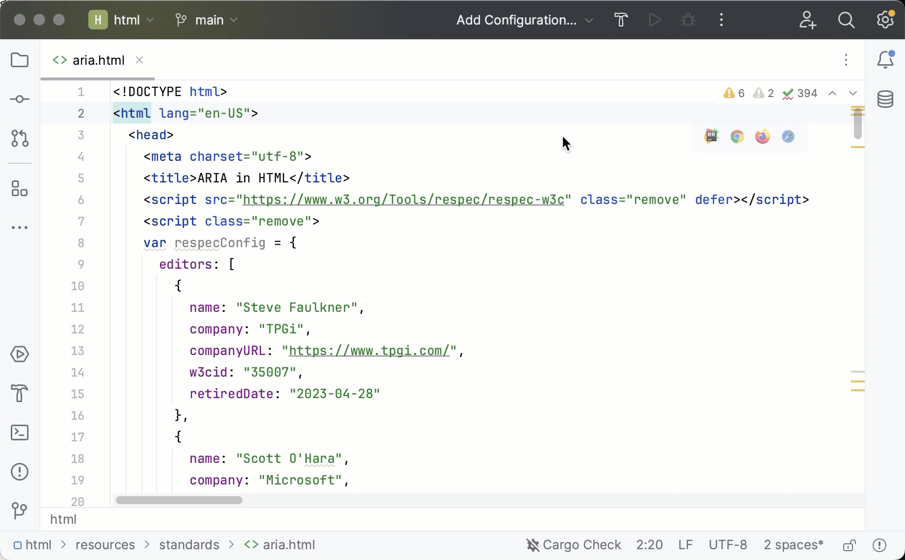
Task: Open the Pull Requests panel
Action: [x=20, y=139]
